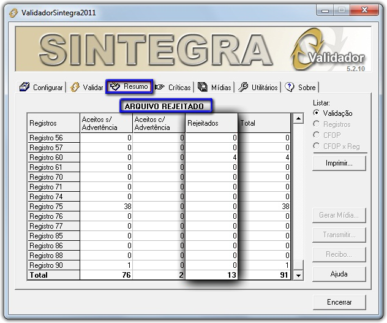The image size is (387, 323).
Task: Open the Utilitários tab
Action: (258, 87)
